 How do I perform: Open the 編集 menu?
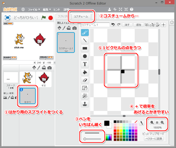pyautogui.click(x=47, y=10)
